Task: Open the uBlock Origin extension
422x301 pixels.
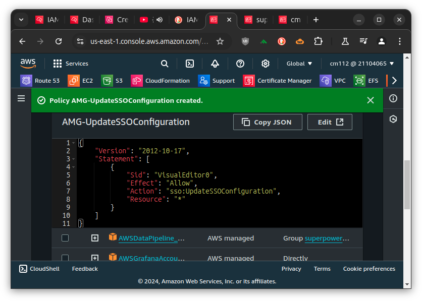Action: pos(245,41)
